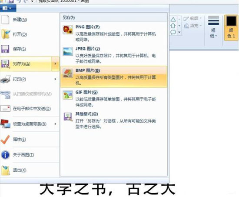The image size is (239, 197).
Task: Expand the shapes gallery more arrow
Action: (x=179, y=32)
